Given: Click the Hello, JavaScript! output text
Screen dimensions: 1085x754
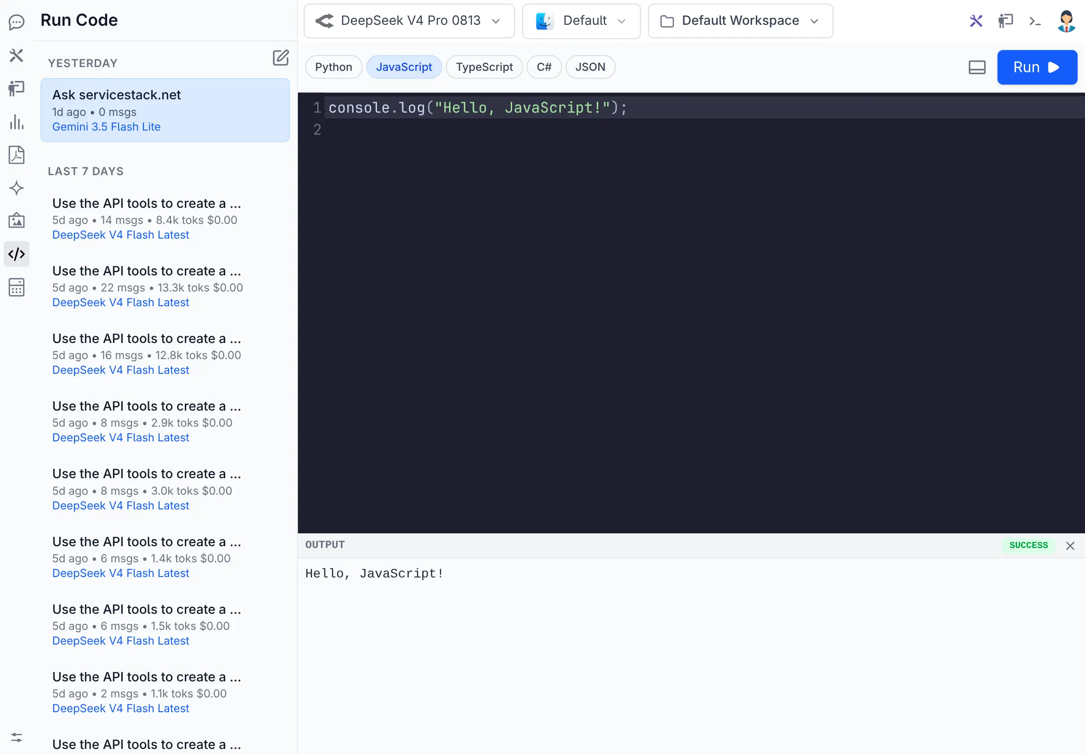Looking at the screenshot, I should pos(374,573).
